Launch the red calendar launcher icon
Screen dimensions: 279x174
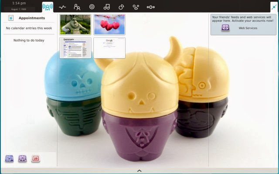click(36, 158)
